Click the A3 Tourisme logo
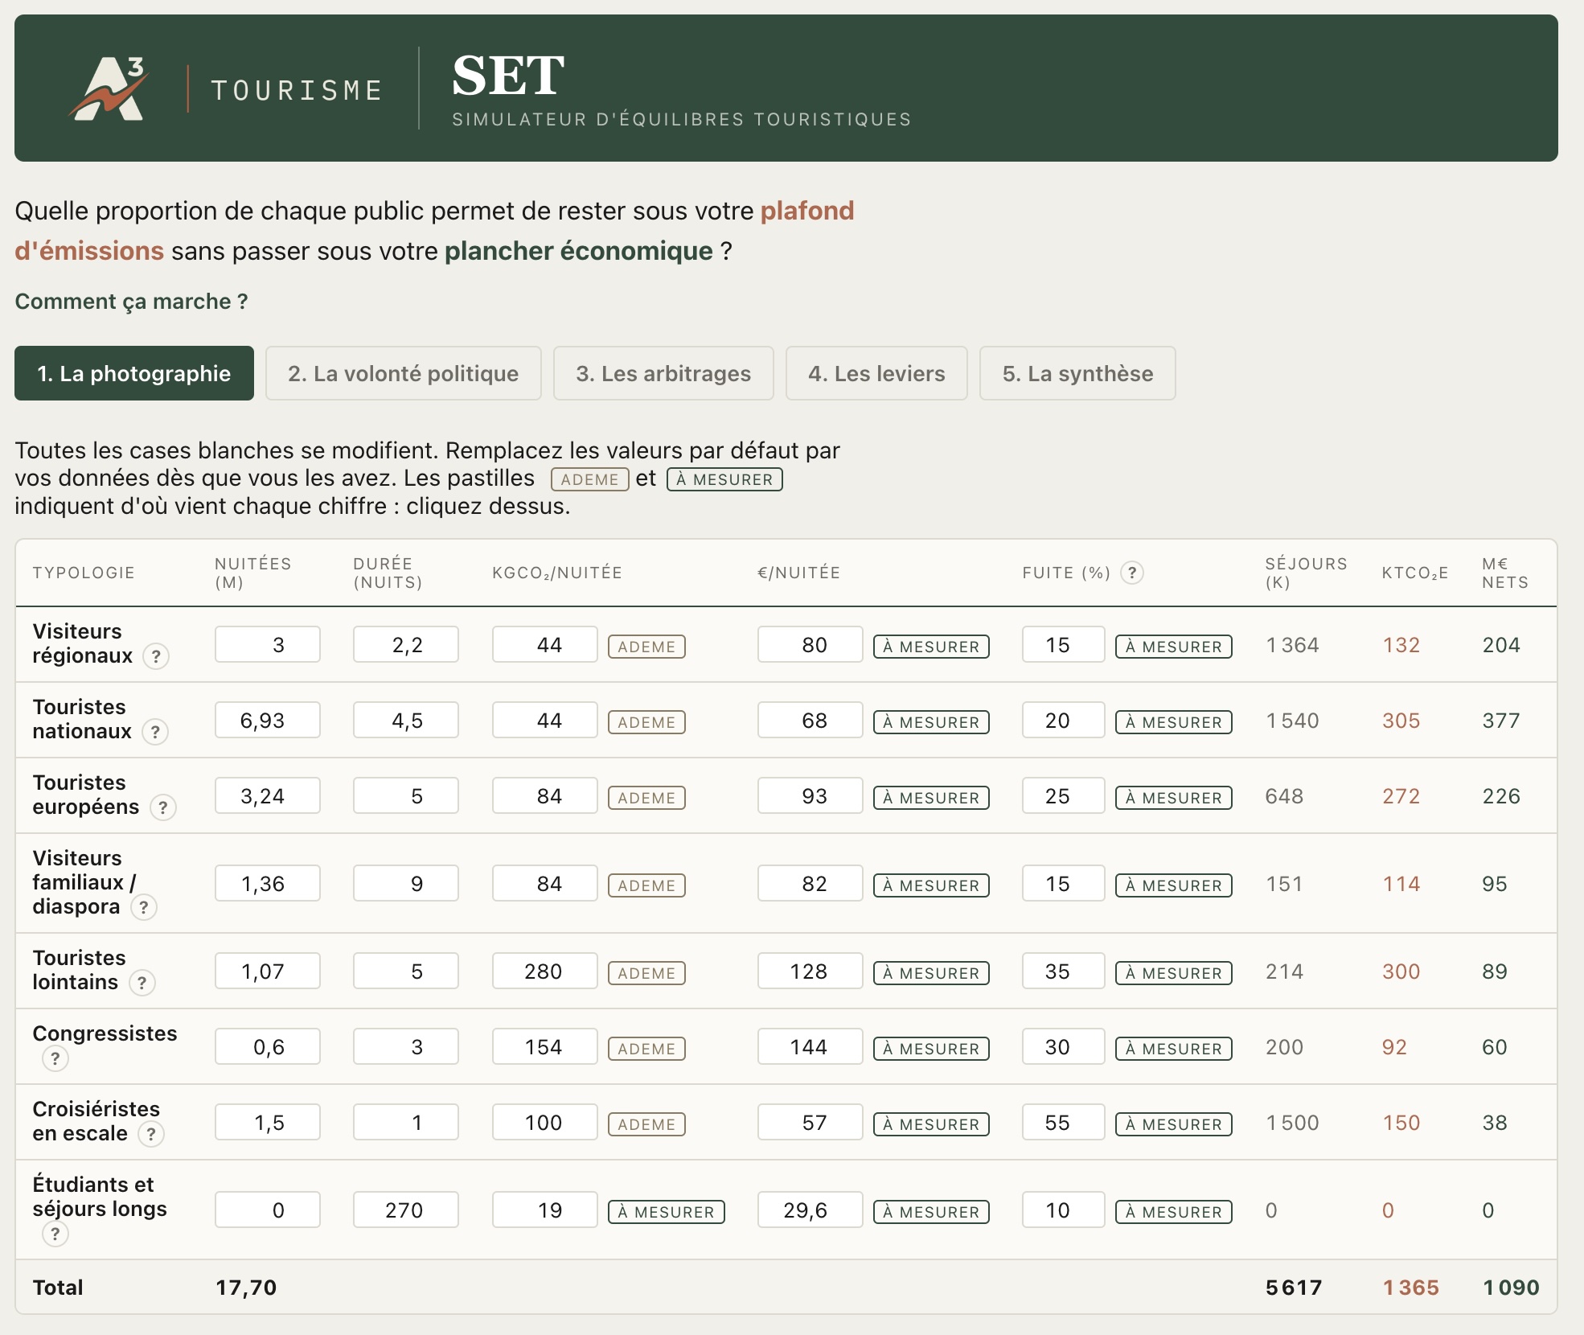This screenshot has width=1584, height=1335. [x=224, y=88]
